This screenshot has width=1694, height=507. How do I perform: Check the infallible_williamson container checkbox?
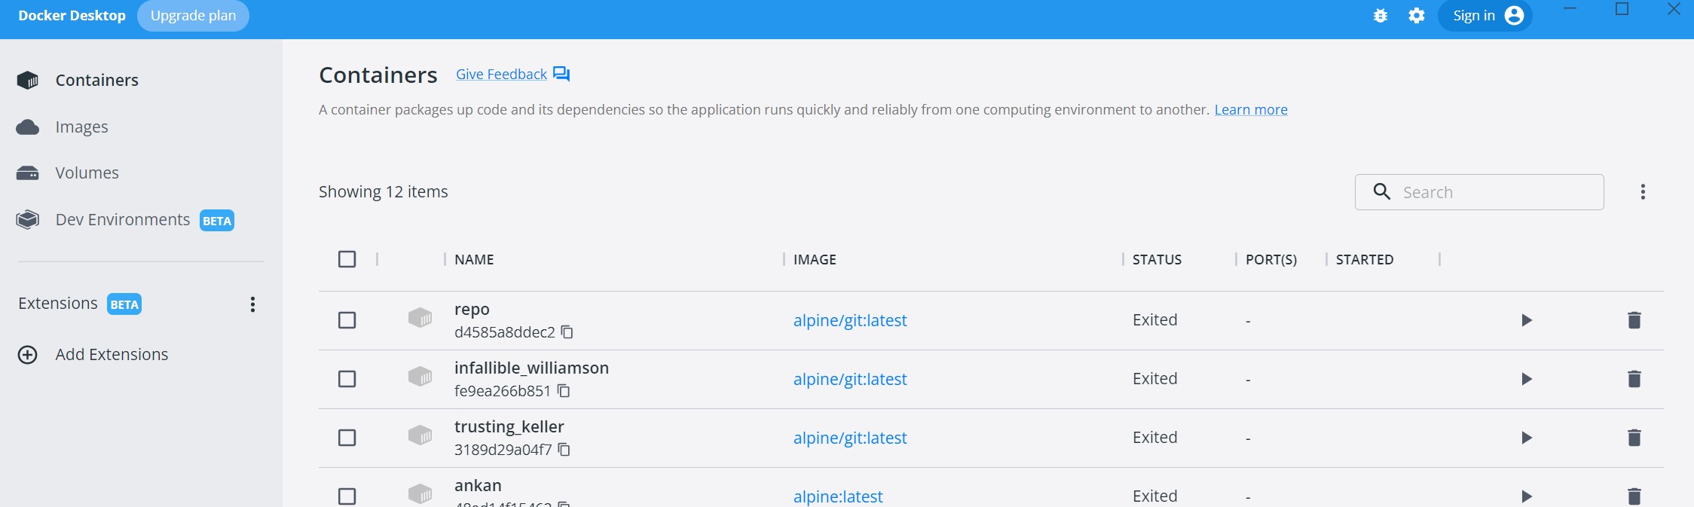pos(347,379)
